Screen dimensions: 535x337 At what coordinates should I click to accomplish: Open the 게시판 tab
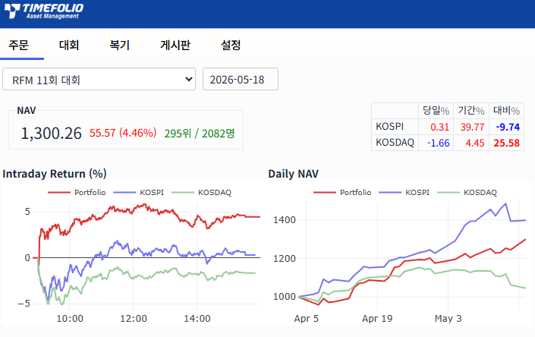click(x=175, y=45)
